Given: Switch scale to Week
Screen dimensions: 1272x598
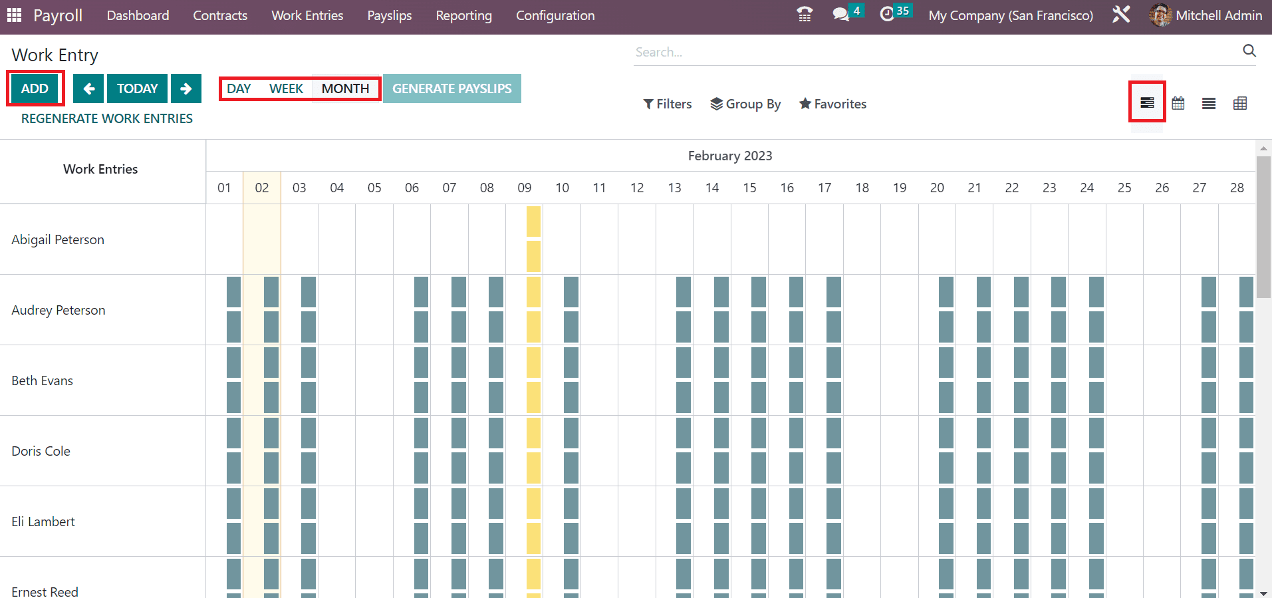Looking at the screenshot, I should [286, 88].
